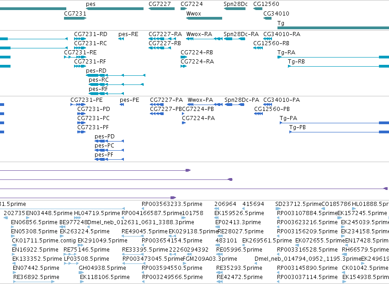The height and width of the screenshot is (284, 389).
Task: Open transcript Spn28Dc-RA
Action: 241,34
